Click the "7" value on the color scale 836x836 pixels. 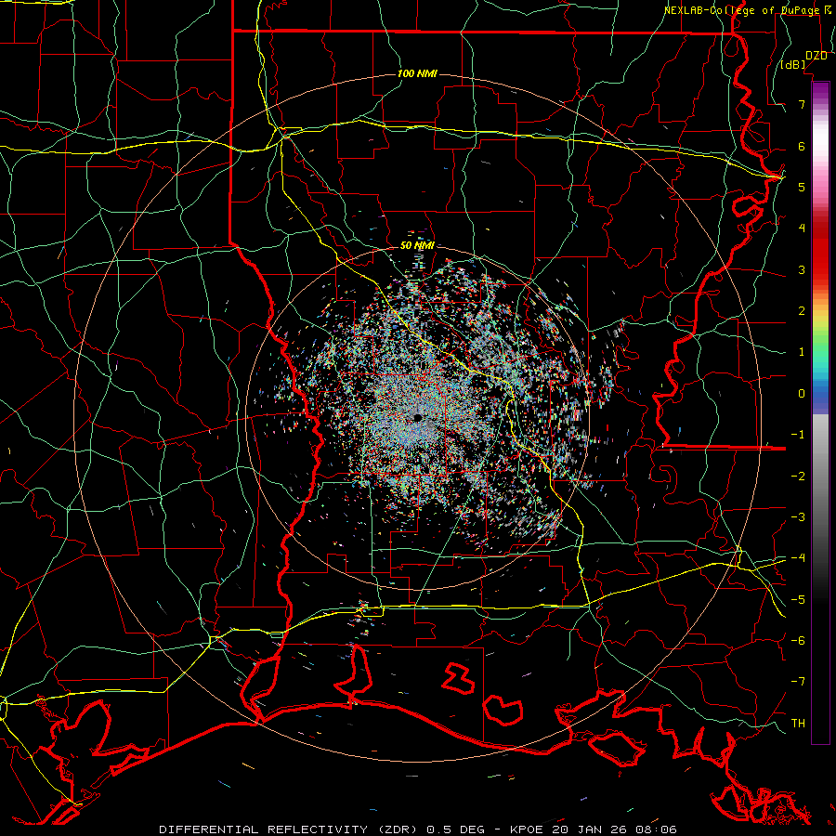(802, 104)
